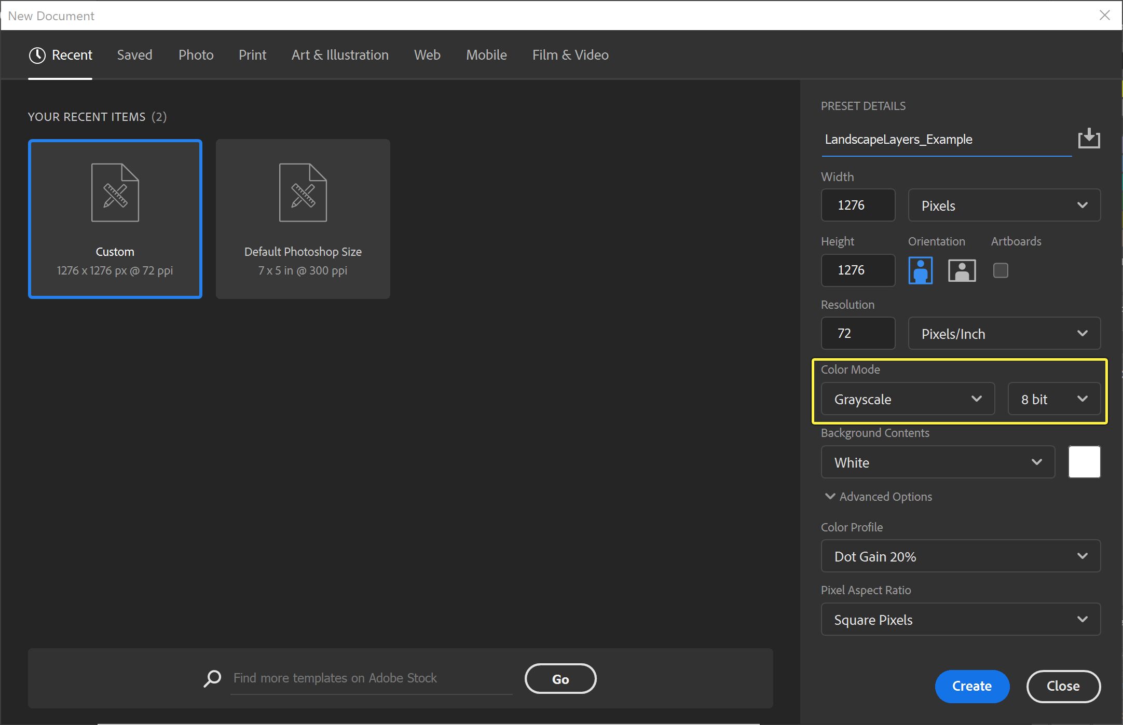Switch to the Film & Video tab
This screenshot has height=725, width=1123.
click(570, 54)
